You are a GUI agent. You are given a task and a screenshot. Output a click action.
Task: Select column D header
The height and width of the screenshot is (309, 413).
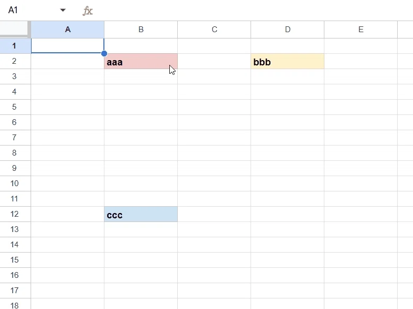click(287, 30)
